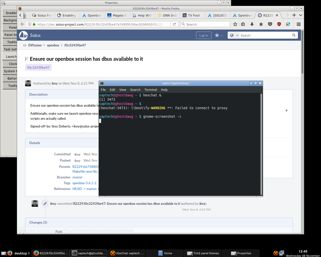
Task: Click the Pocket toolbar icon
Action: pos(270,24)
